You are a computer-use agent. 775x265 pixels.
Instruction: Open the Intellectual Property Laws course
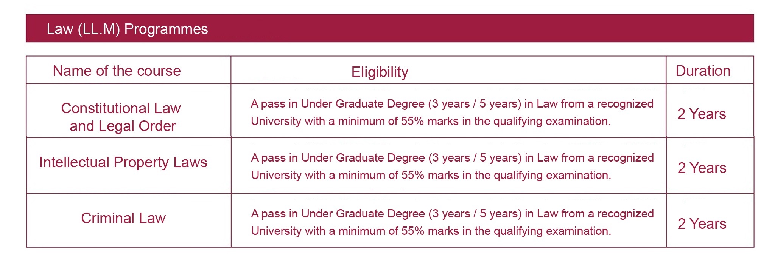[x=123, y=162]
